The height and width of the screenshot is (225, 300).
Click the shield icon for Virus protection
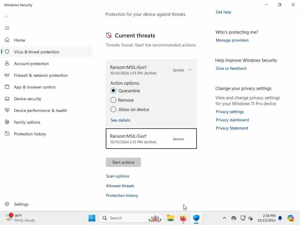click(7, 52)
